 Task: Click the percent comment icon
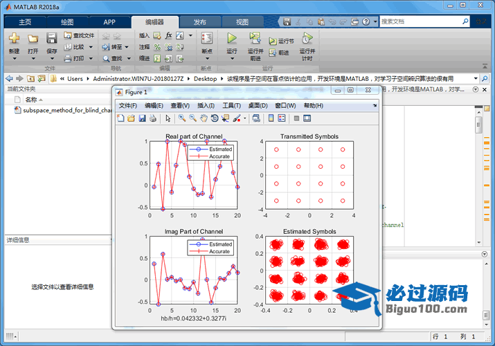(157, 47)
